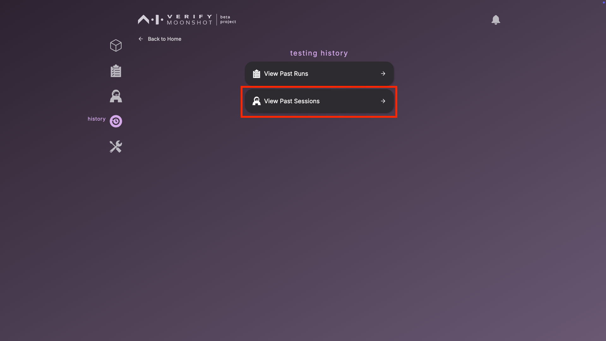Open the View Past Runs card
606x341 pixels.
point(319,74)
